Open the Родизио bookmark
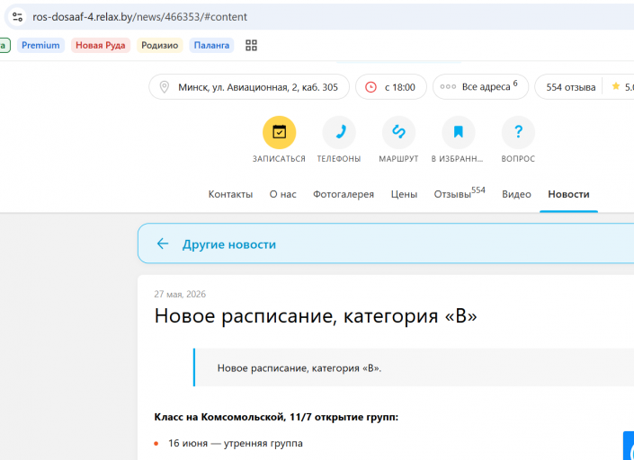Screen dimensions: 634x460 (x=160, y=45)
